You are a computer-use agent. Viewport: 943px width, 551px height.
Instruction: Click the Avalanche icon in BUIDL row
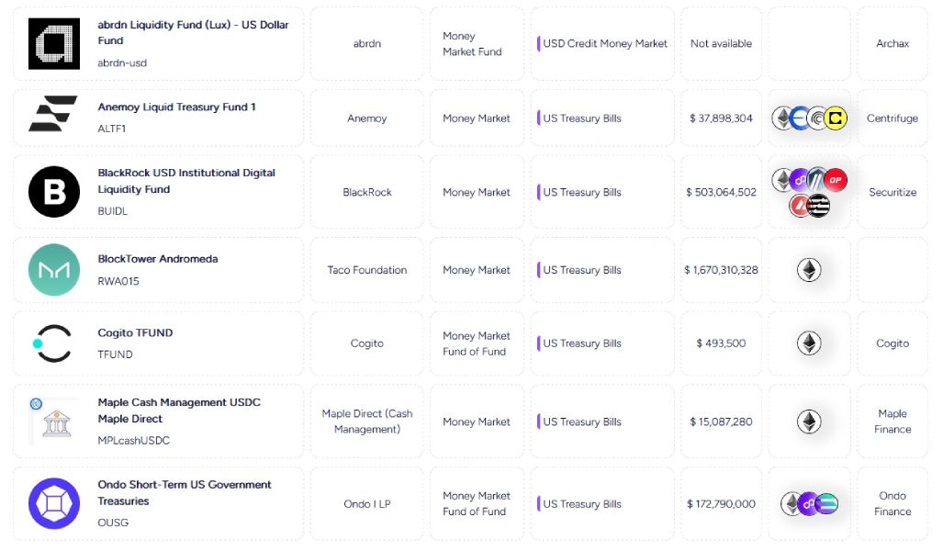point(800,205)
